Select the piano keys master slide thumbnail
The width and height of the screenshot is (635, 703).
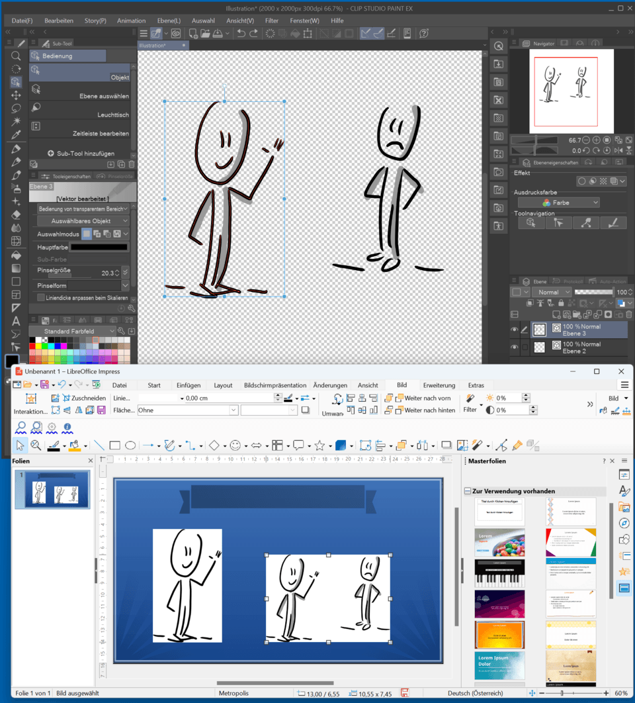click(x=499, y=573)
